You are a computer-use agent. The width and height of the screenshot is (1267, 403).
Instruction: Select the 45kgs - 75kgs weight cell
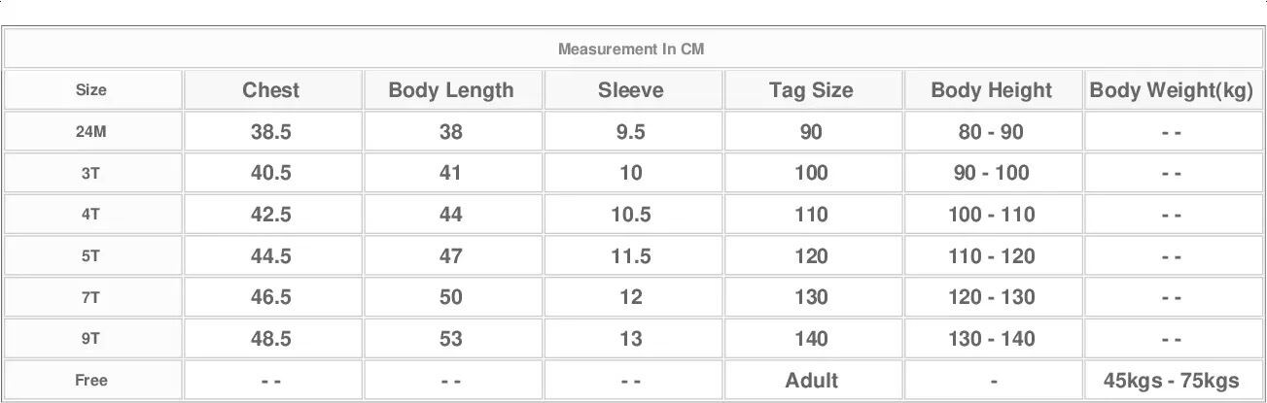[x=1171, y=381]
